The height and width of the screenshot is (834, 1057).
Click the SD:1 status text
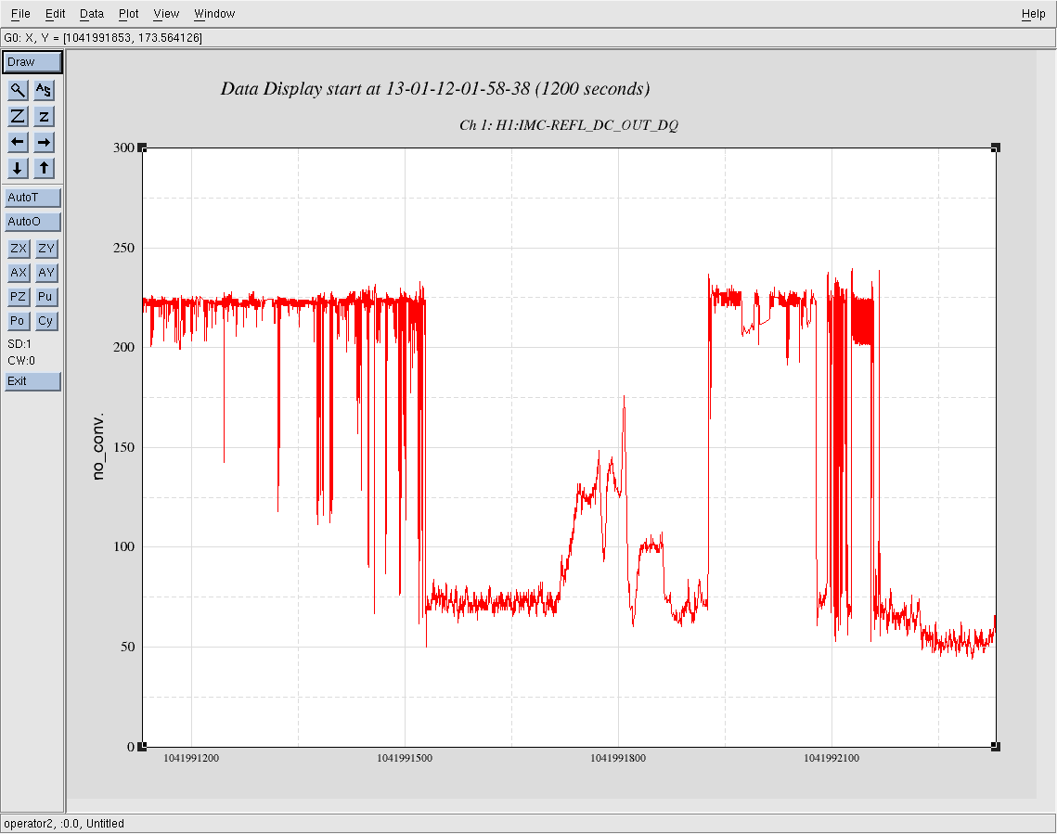click(19, 344)
